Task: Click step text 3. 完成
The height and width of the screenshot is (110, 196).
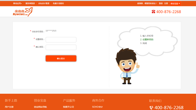Action: (144, 43)
